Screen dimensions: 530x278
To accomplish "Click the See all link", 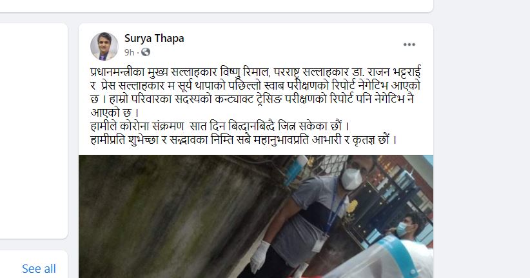I will coord(39,268).
